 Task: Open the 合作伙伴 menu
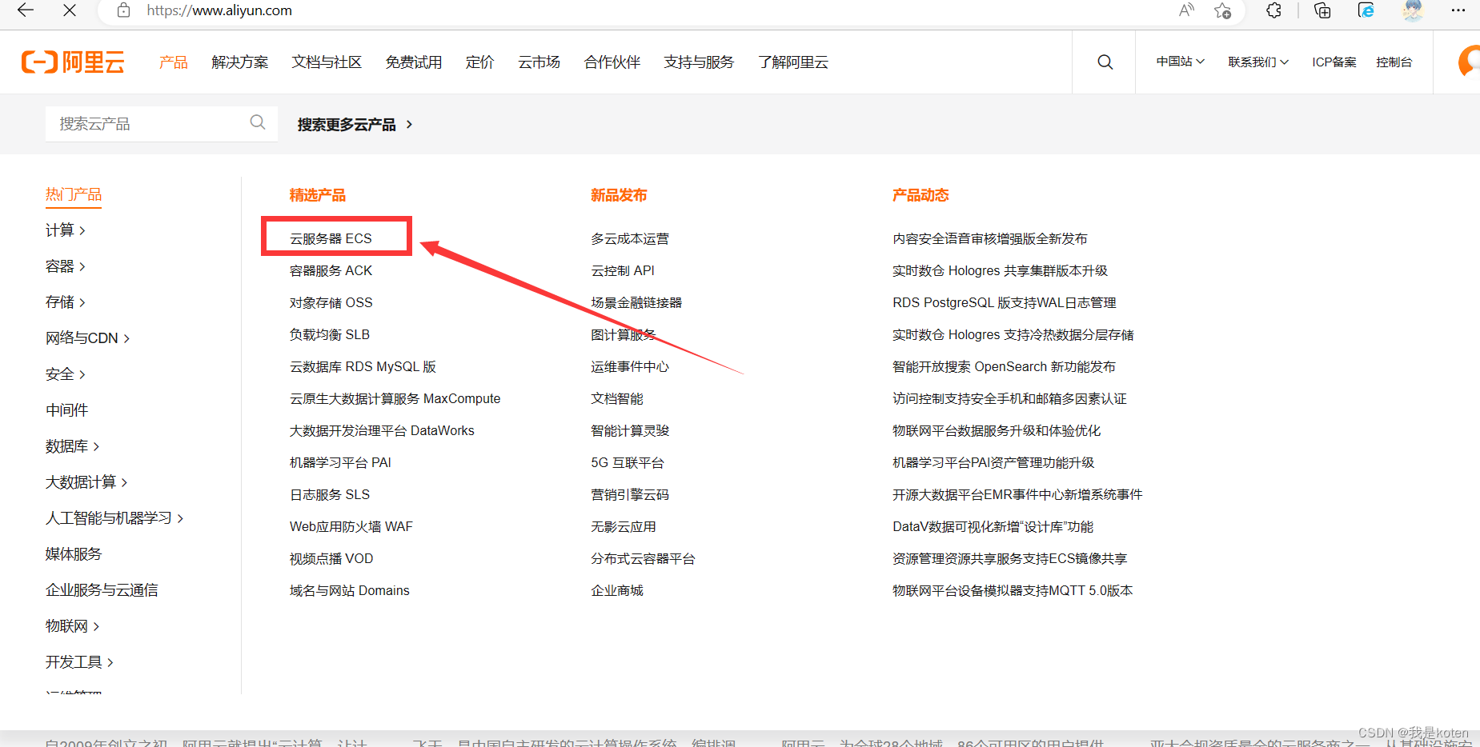(612, 62)
